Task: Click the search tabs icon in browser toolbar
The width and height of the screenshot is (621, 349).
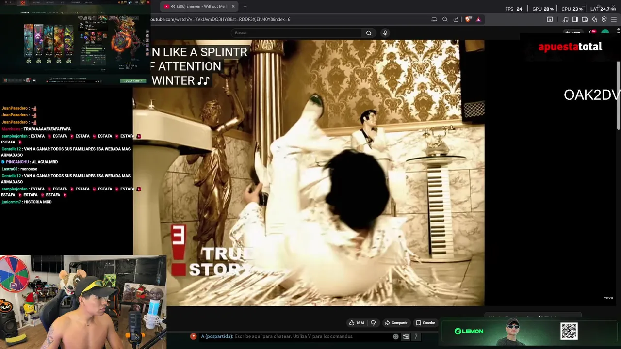Action: (x=550, y=19)
